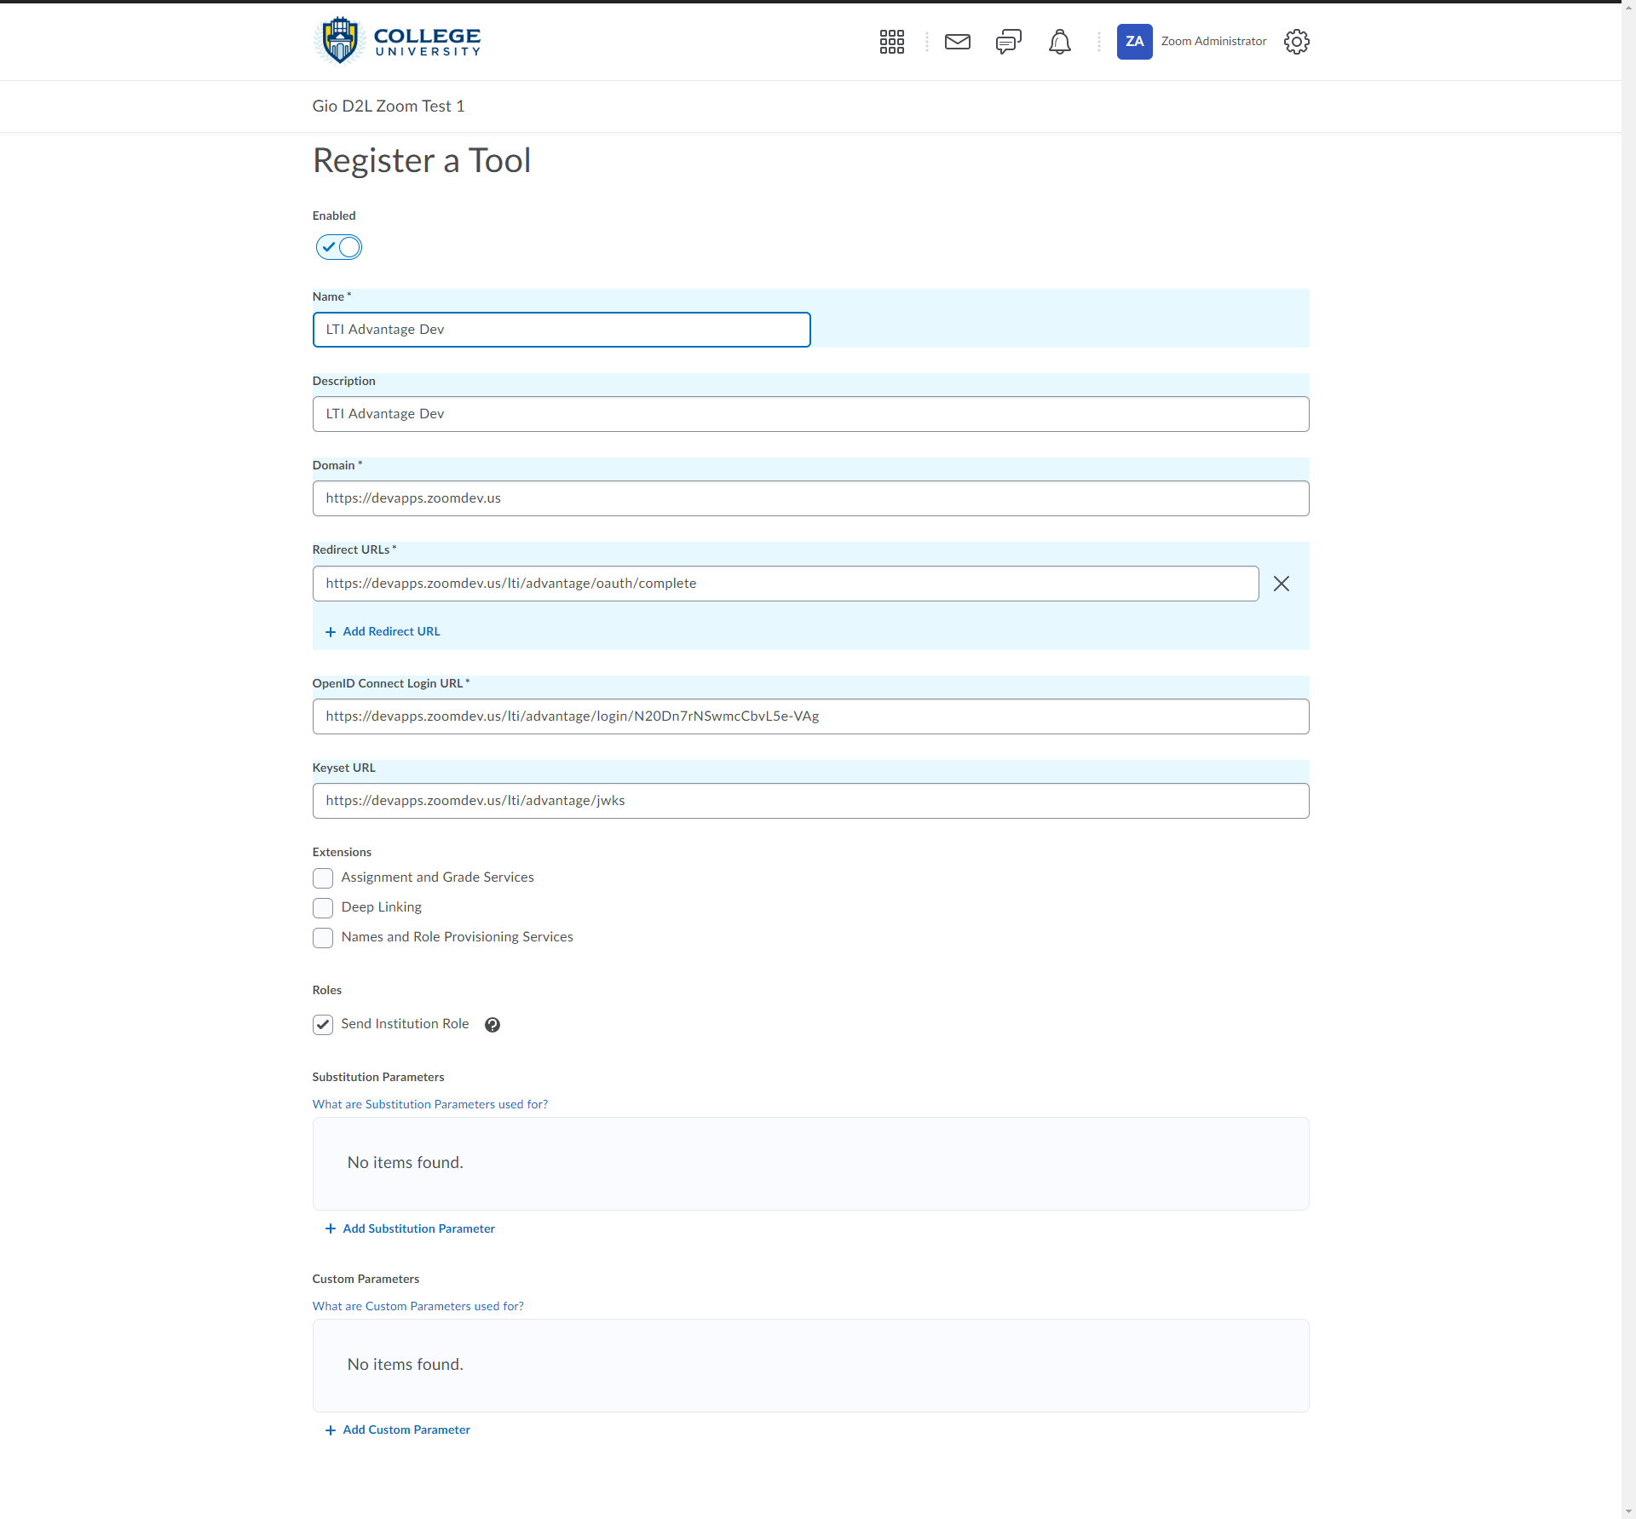Viewport: 1636px width, 1519px height.
Task: Check Names and Role Provisioning Services
Action: pos(323,938)
